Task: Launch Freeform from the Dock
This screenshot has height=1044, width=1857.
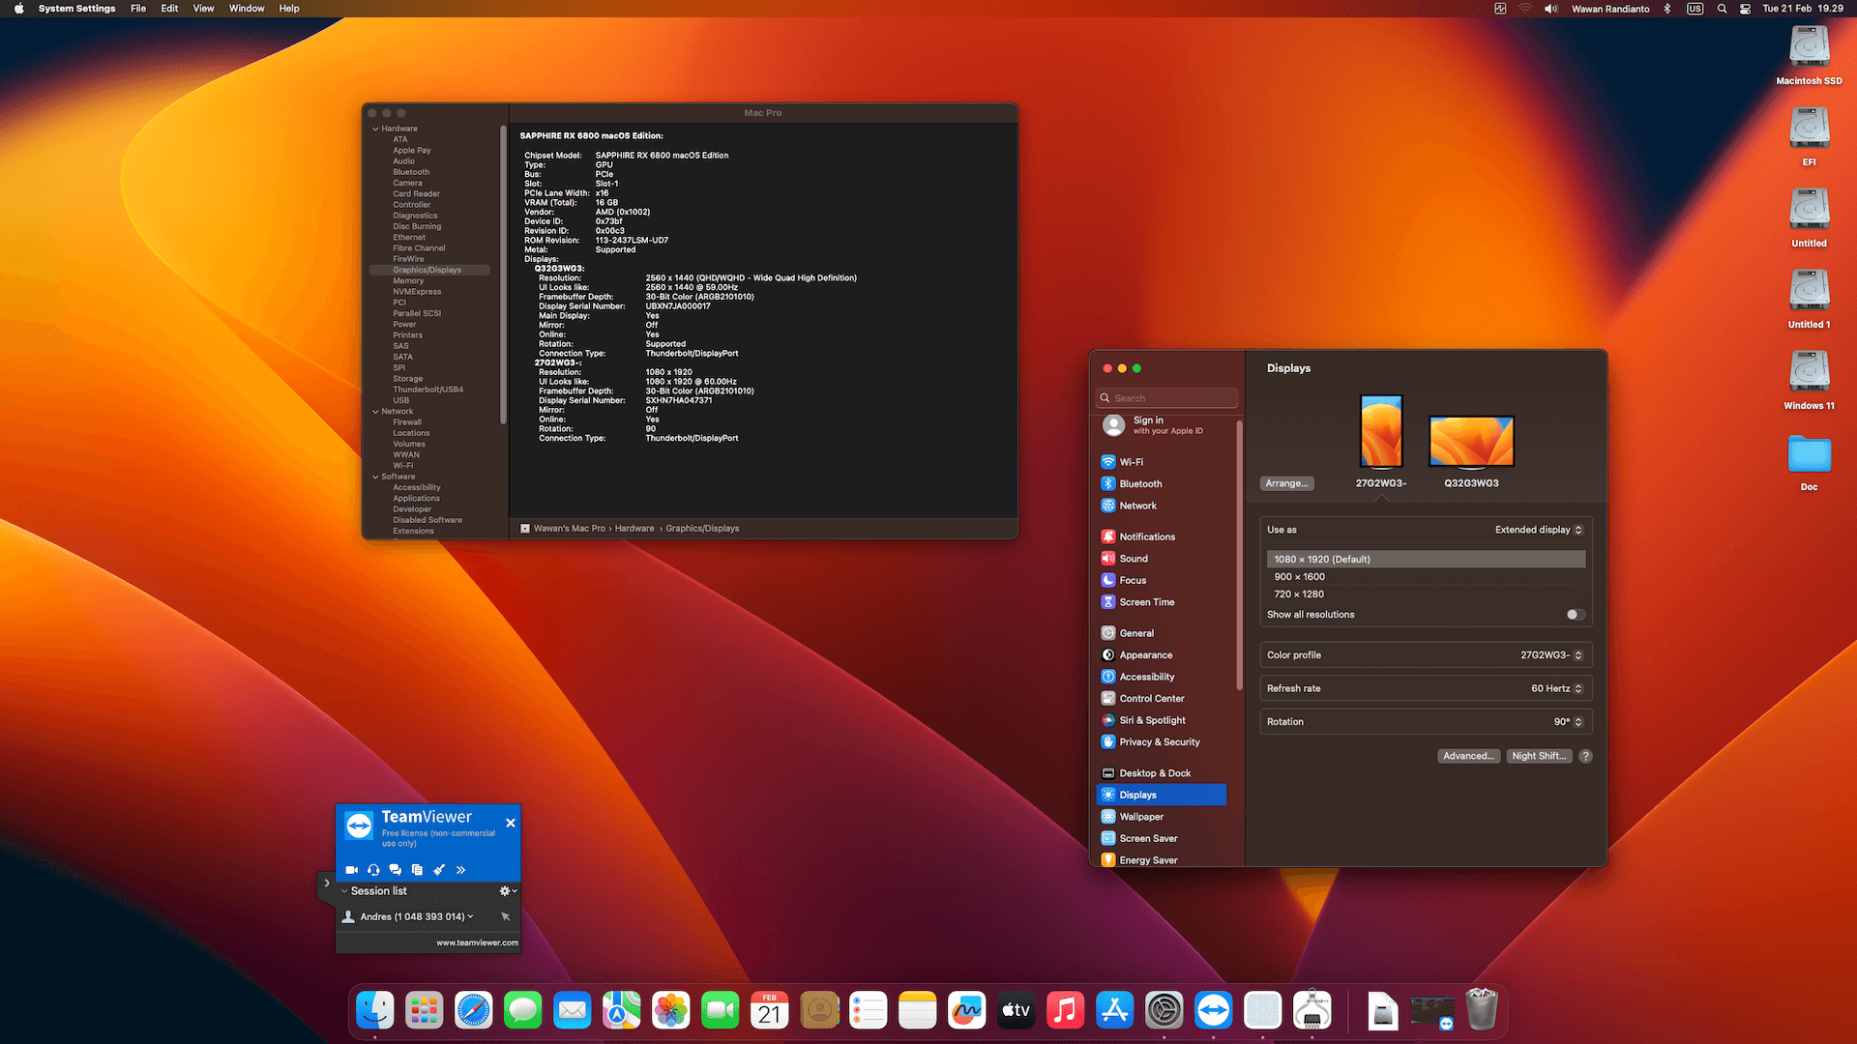Action: [967, 1010]
